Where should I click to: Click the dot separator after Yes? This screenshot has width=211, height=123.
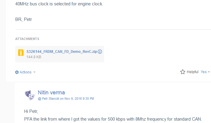click(x=209, y=72)
